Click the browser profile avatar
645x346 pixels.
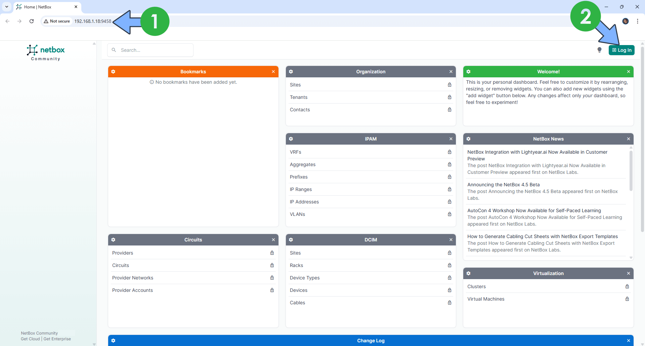(x=626, y=21)
